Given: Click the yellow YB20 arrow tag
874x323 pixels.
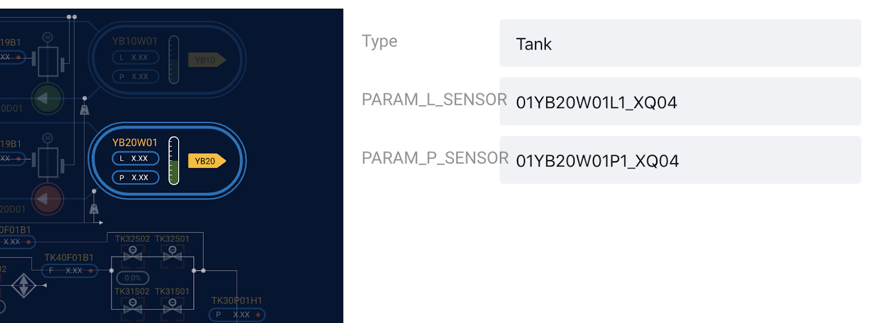Looking at the screenshot, I should 206,161.
